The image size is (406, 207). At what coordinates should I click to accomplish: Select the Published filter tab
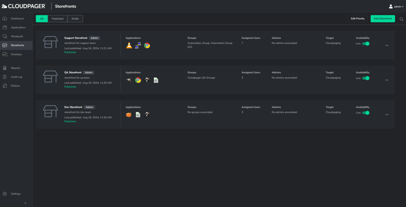tap(57, 19)
